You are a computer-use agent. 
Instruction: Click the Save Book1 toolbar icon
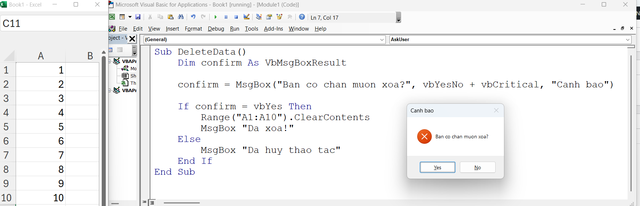point(138,17)
